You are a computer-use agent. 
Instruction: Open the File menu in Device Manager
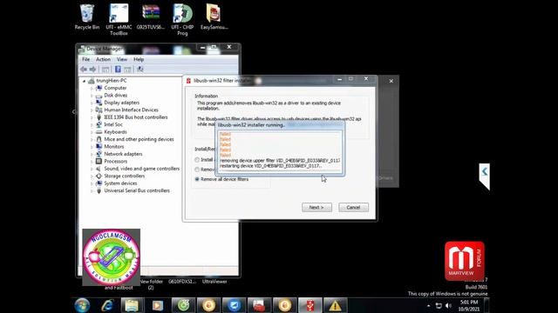coord(85,59)
